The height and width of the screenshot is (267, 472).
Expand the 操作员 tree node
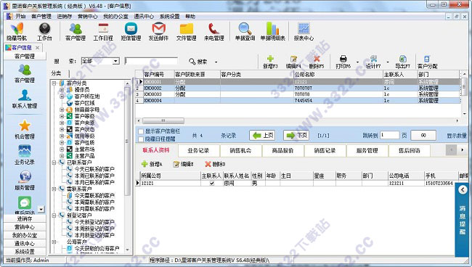tap(62, 89)
